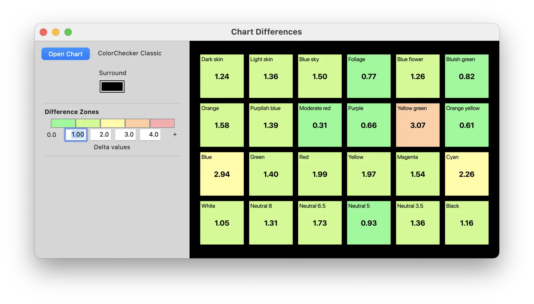Image resolution: width=534 pixels, height=304 pixels.
Task: Click the pink difference zone swatch
Action: click(x=162, y=123)
